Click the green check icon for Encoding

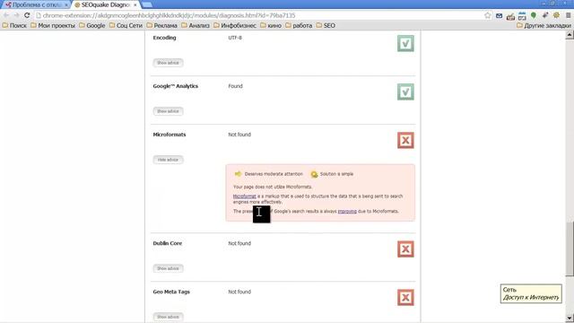tap(405, 43)
